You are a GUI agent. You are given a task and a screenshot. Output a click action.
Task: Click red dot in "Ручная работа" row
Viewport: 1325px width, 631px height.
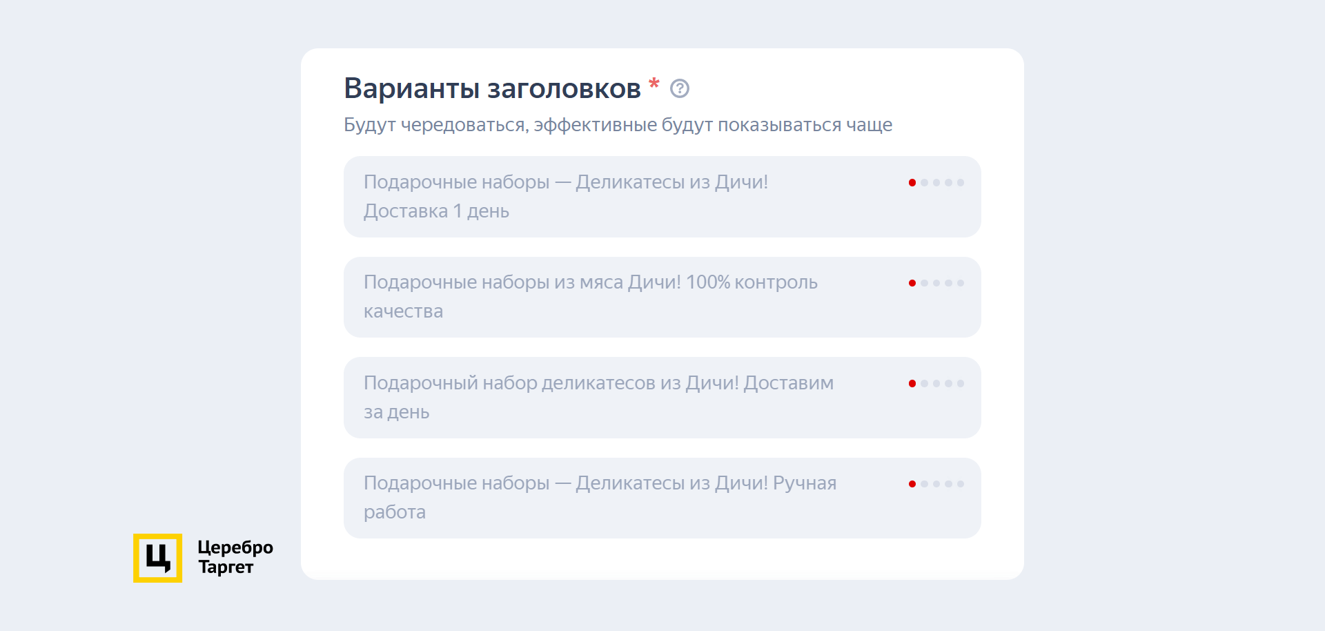912,484
